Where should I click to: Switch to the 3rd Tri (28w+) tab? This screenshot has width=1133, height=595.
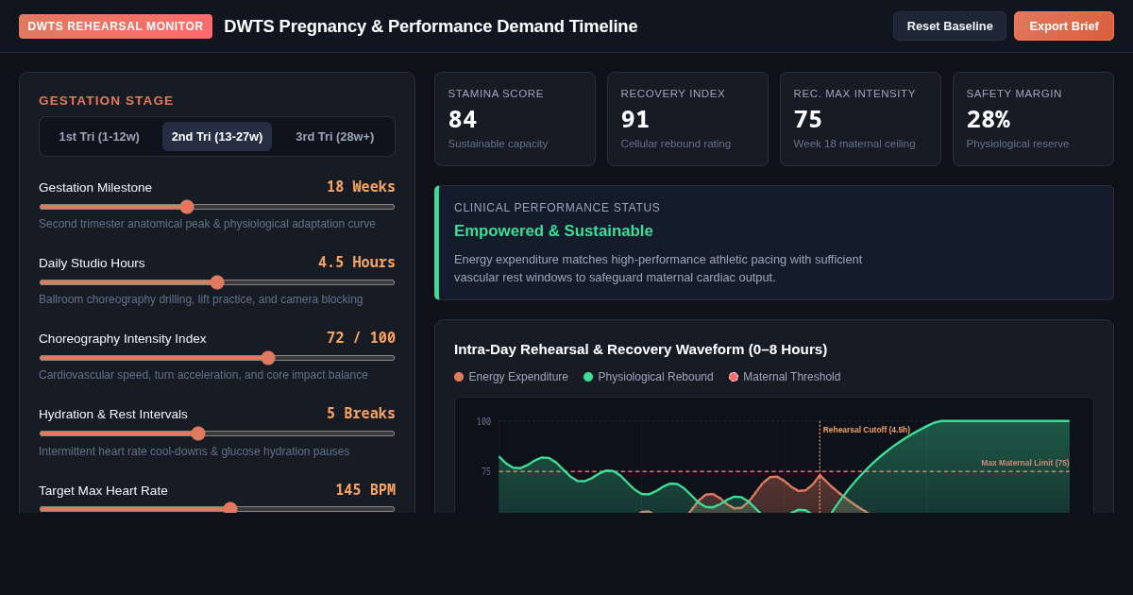point(335,137)
